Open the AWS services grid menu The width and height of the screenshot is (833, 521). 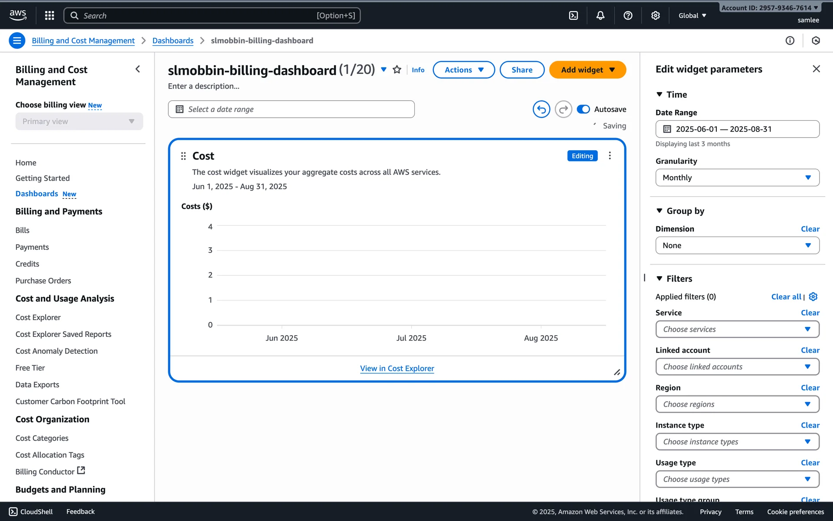pos(49,16)
